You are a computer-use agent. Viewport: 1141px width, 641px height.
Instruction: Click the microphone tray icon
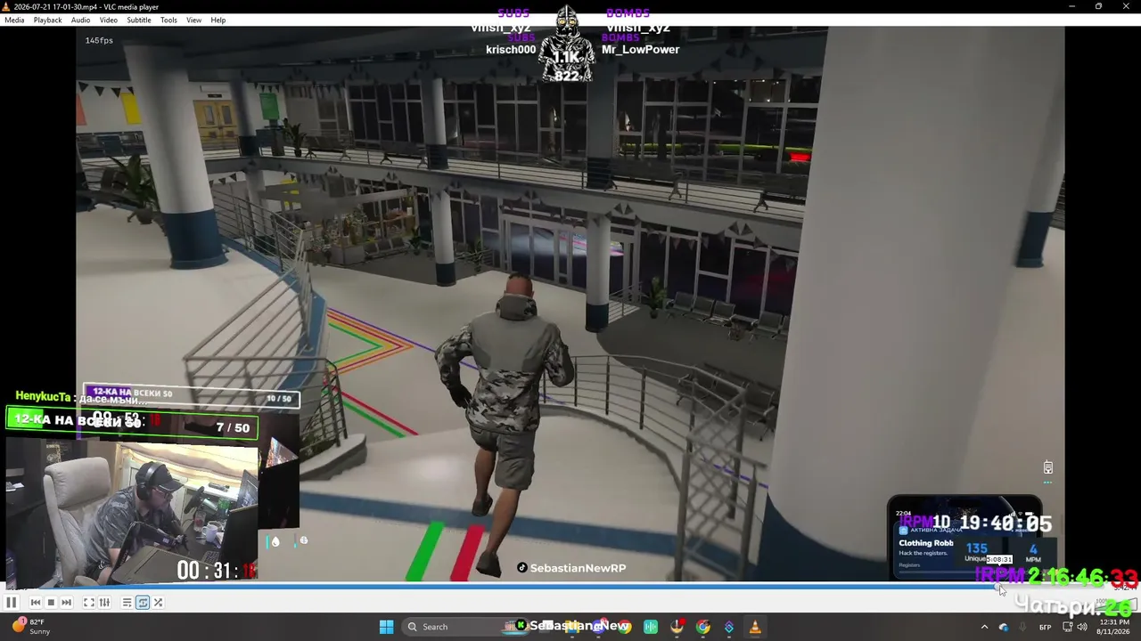(1022, 627)
